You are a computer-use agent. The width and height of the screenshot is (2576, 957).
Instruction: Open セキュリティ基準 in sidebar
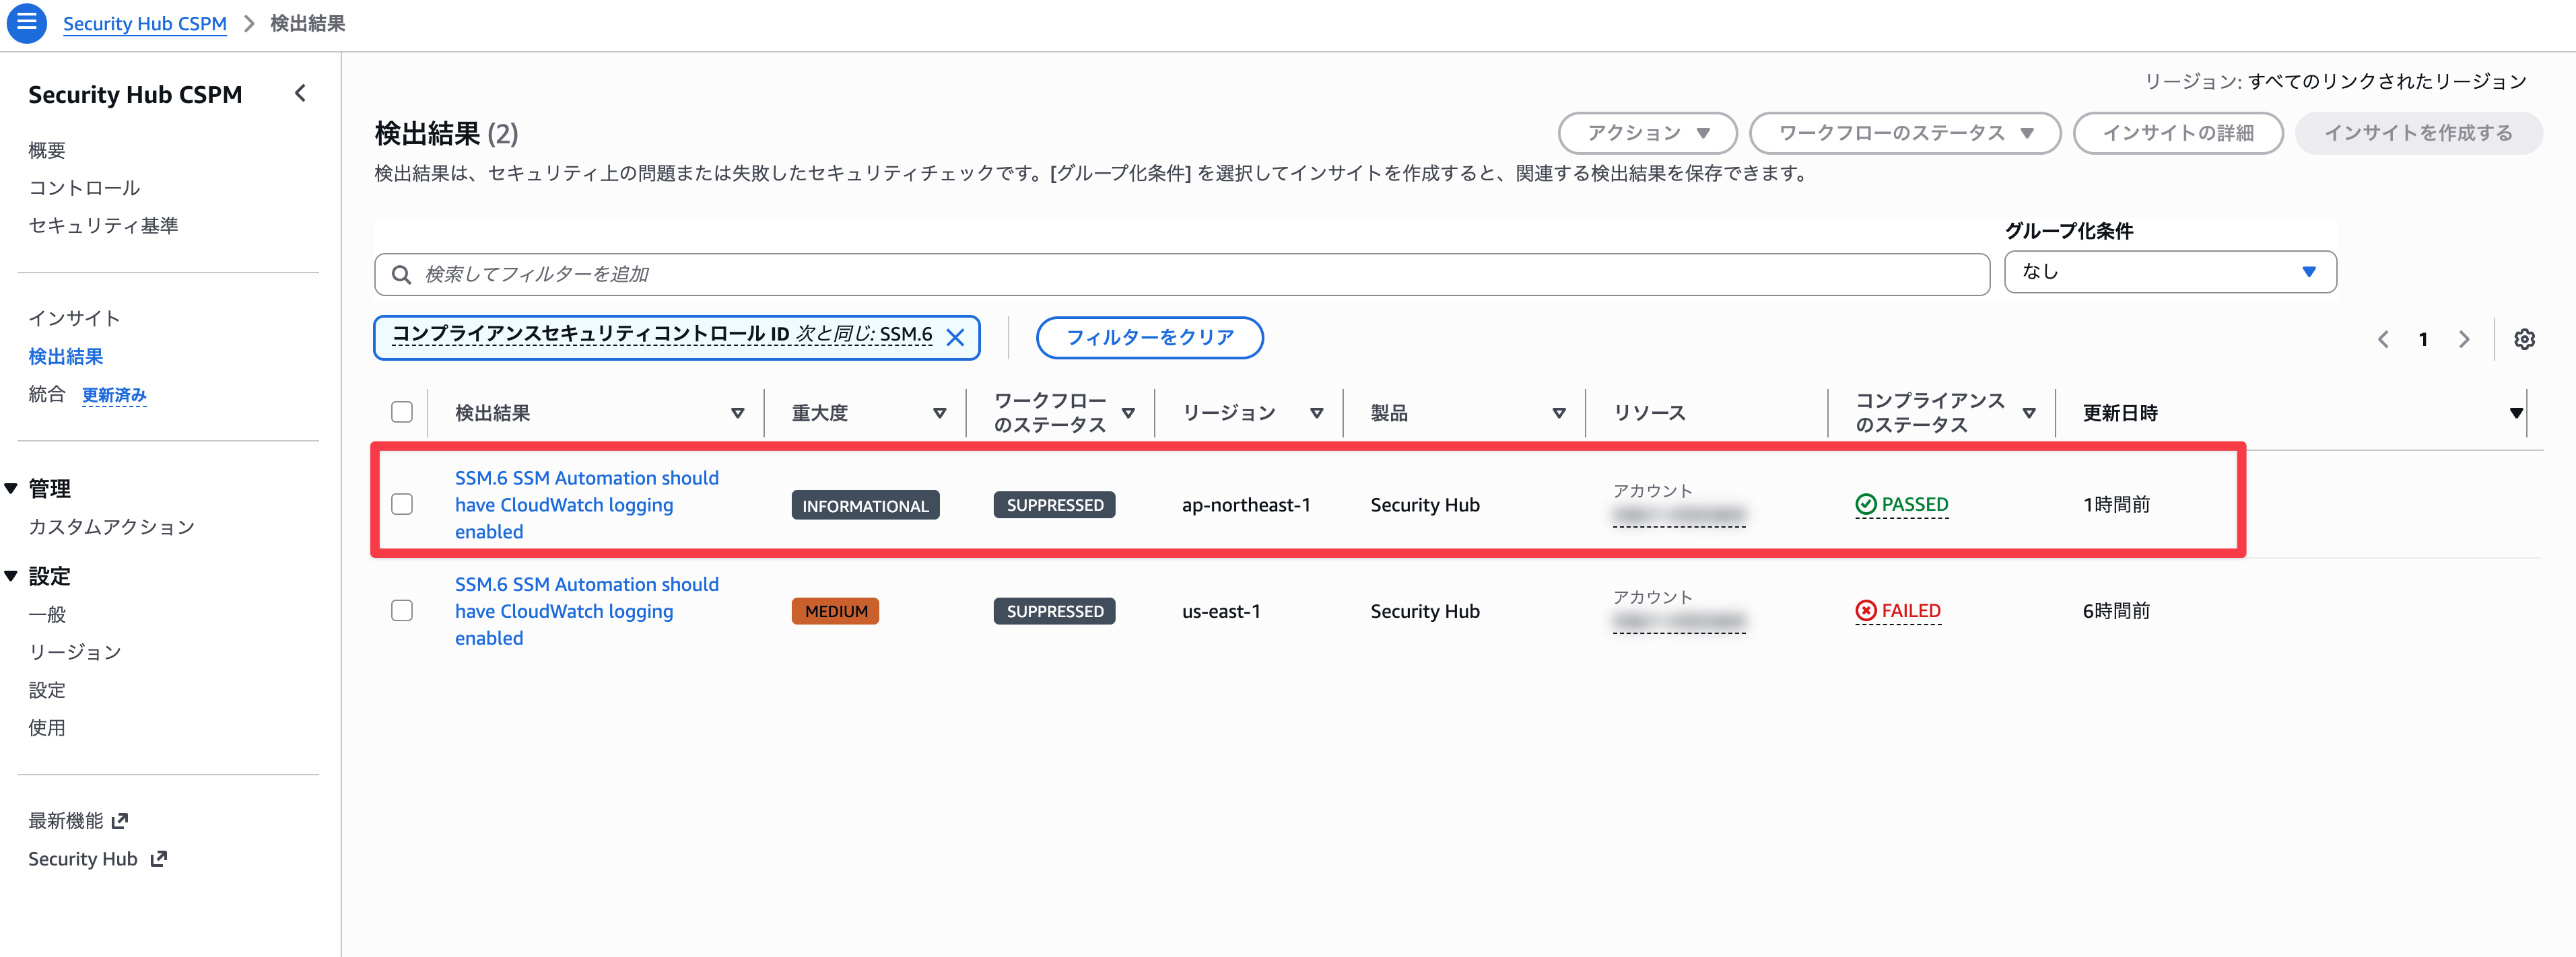coord(103,226)
